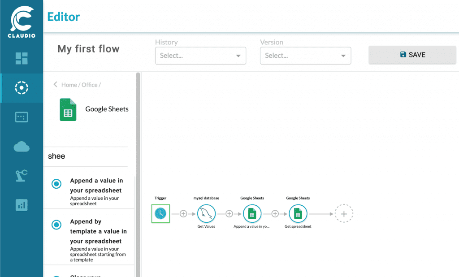The width and height of the screenshot is (459, 277).
Task: Select the Google Sheets Append a value node
Action: tap(252, 213)
